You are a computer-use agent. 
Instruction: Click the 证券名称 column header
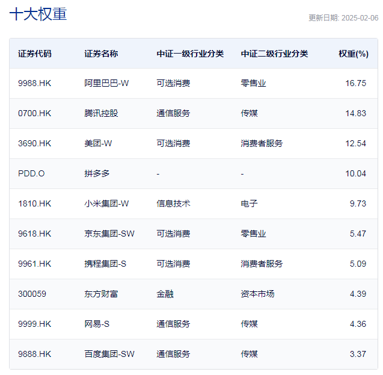(101, 54)
